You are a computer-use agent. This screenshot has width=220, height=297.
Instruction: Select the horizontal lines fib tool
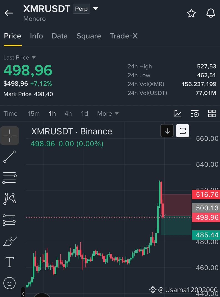[9, 178]
